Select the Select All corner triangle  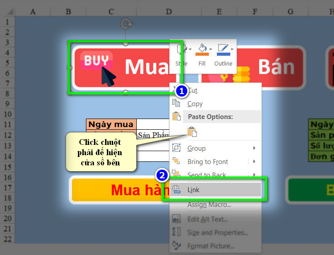pyautogui.click(x=10, y=11)
